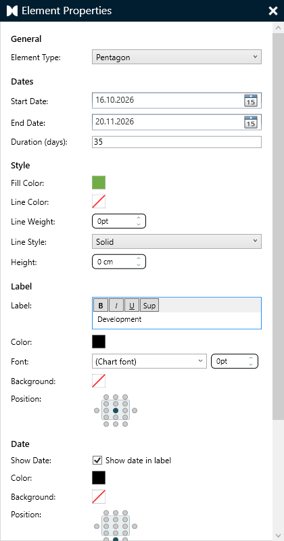Screen dimensions: 284x541
Task: Open the Line Style Solid dropdown
Action: (x=176, y=241)
